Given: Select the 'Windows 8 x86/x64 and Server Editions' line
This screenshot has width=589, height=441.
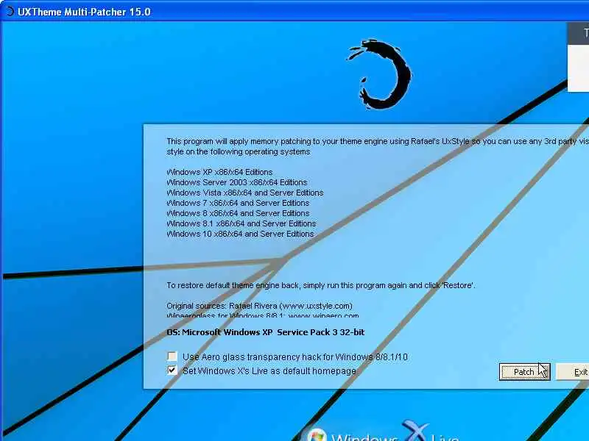Looking at the screenshot, I should tap(238, 213).
